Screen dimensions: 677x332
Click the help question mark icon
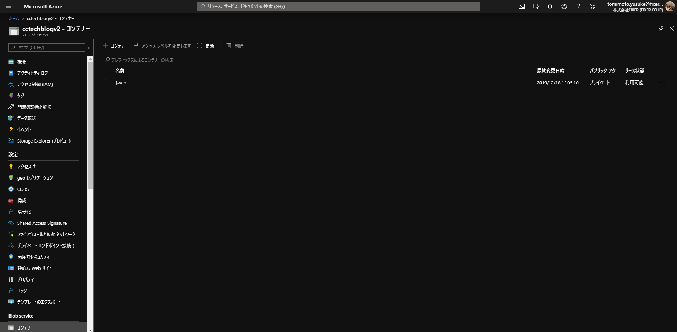[x=578, y=6]
